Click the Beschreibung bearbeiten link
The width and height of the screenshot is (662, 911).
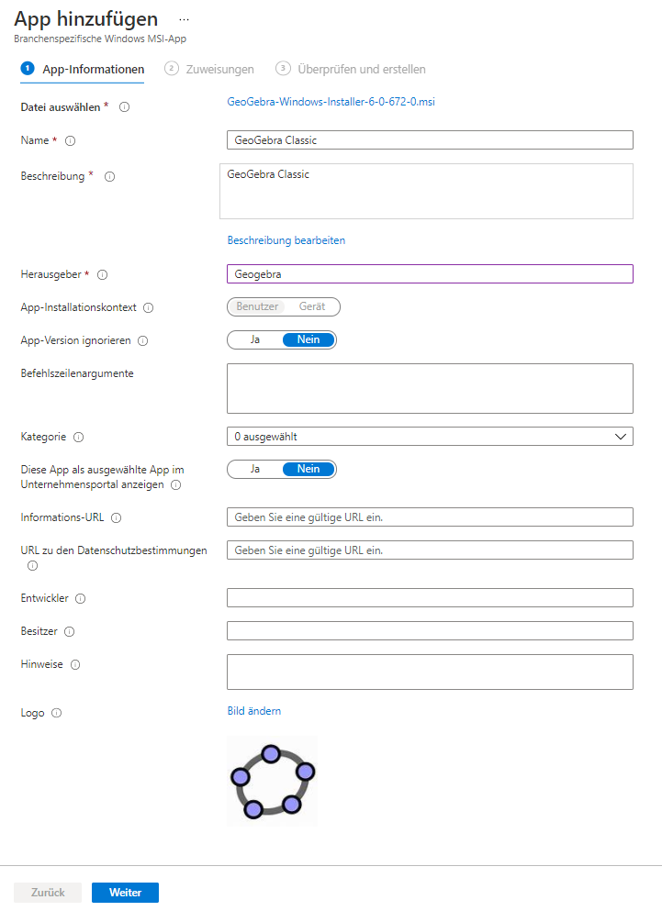pyautogui.click(x=286, y=240)
